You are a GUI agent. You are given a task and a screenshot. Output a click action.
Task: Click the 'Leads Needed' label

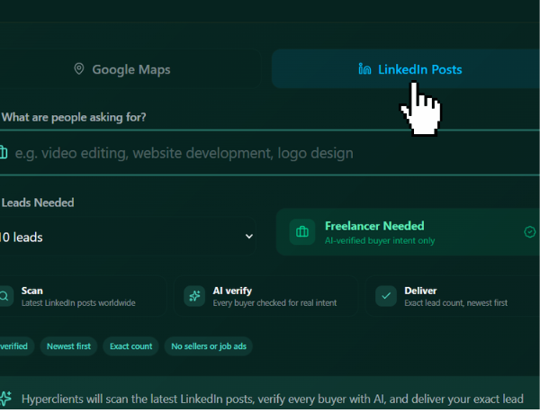click(x=38, y=202)
